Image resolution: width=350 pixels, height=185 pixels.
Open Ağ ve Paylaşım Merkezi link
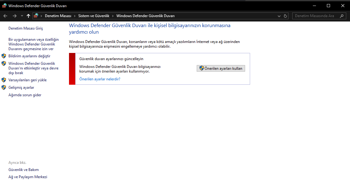28,177
